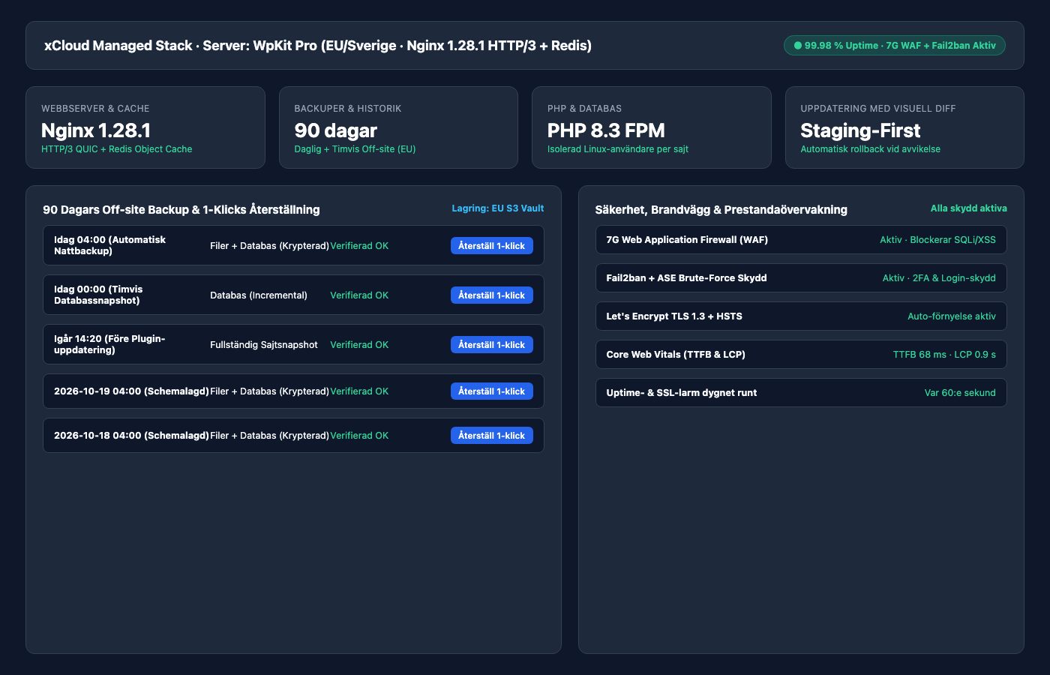1050x675 pixels.
Task: Click the Aktiv · Blockerar SQLi/XSS status
Action: tap(937, 240)
